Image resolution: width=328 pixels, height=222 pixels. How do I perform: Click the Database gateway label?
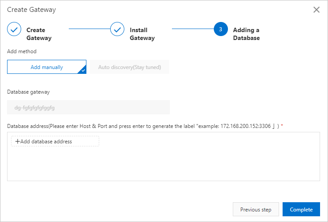point(28,92)
